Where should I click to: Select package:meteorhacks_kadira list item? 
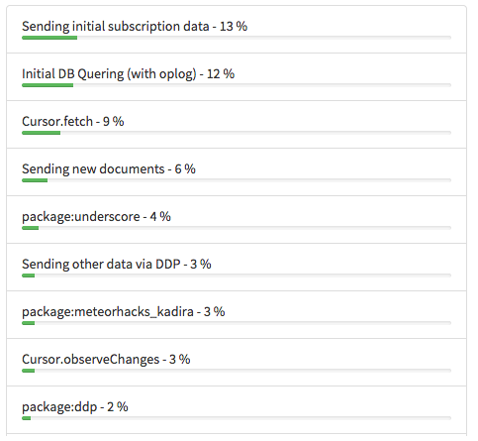[x=237, y=314]
